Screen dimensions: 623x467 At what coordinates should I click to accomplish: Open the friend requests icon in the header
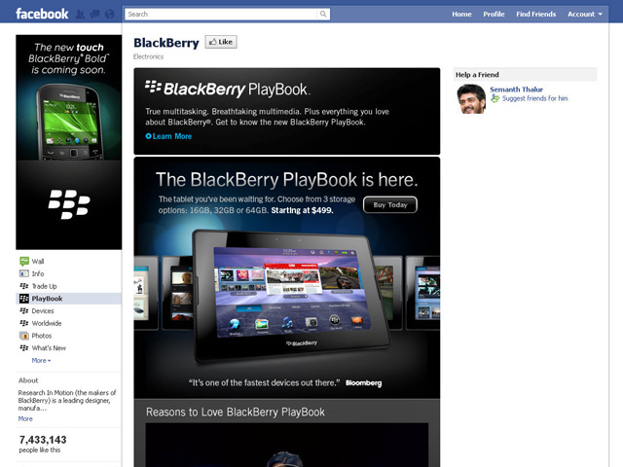[x=80, y=15]
